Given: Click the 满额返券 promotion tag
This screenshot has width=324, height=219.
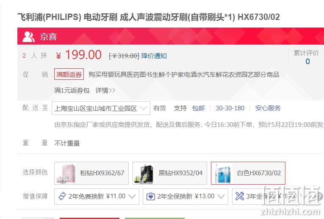Looking at the screenshot, I should (69, 74).
